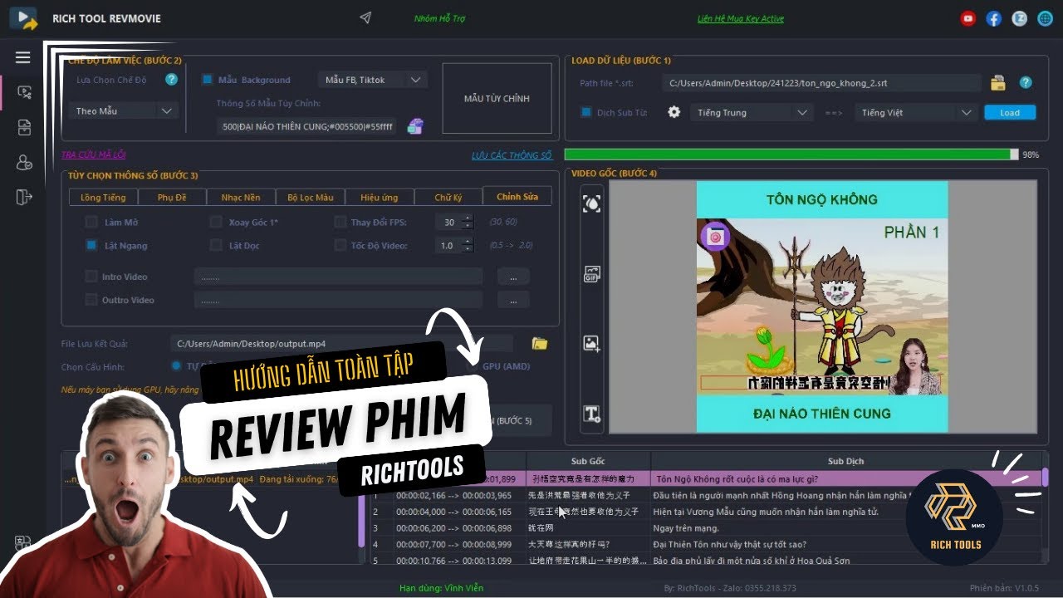Open output file folder icon
The width and height of the screenshot is (1063, 598).
tap(540, 344)
